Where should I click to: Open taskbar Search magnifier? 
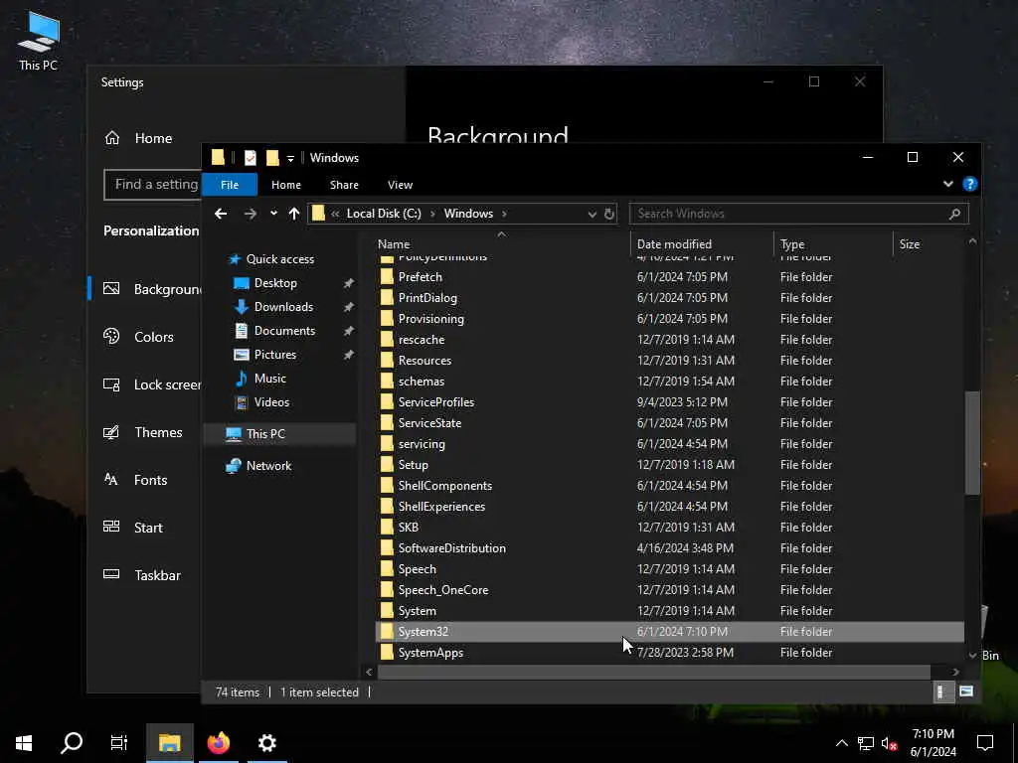tap(72, 743)
